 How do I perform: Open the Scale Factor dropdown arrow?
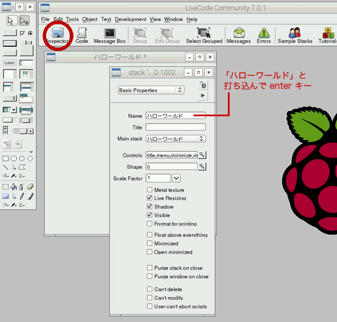176,178
